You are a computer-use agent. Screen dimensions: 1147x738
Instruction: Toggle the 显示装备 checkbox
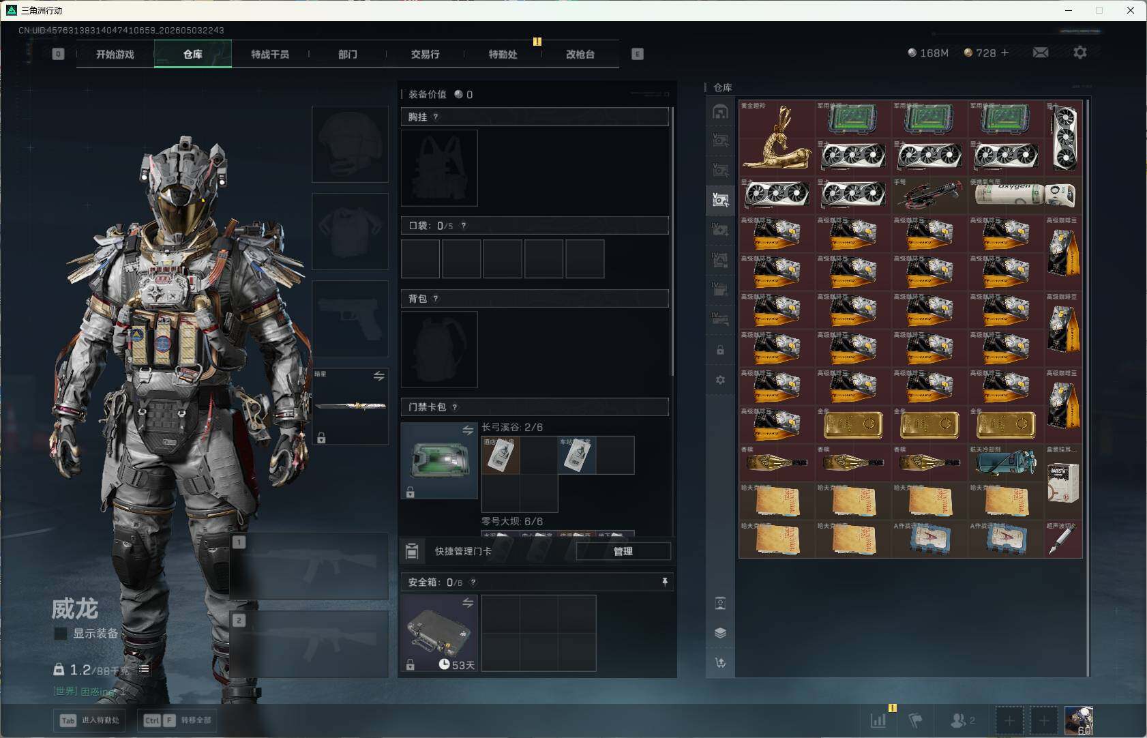[61, 634]
